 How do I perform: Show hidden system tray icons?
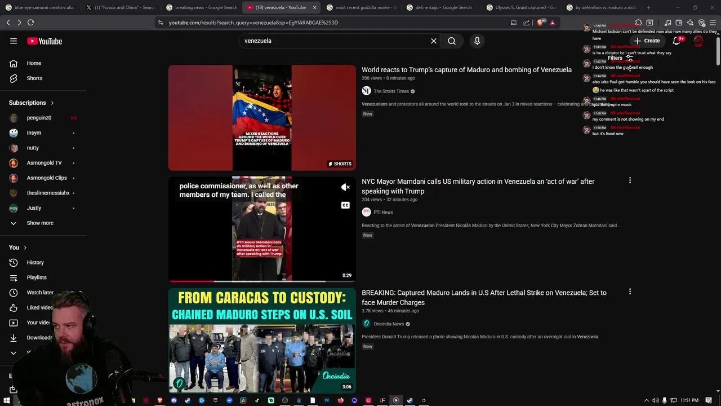[x=646, y=400]
